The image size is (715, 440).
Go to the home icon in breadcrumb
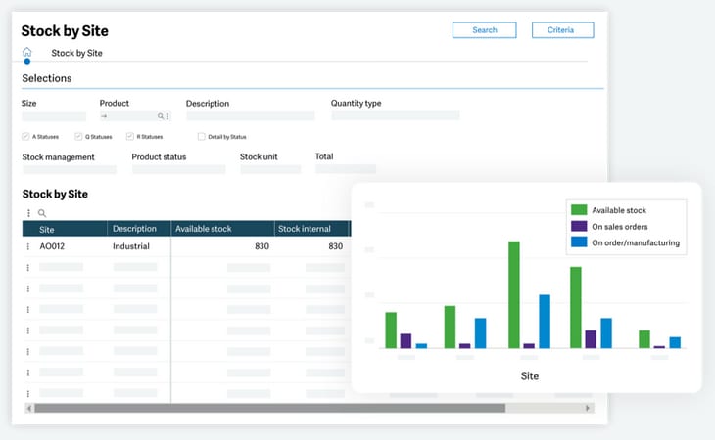click(x=26, y=52)
